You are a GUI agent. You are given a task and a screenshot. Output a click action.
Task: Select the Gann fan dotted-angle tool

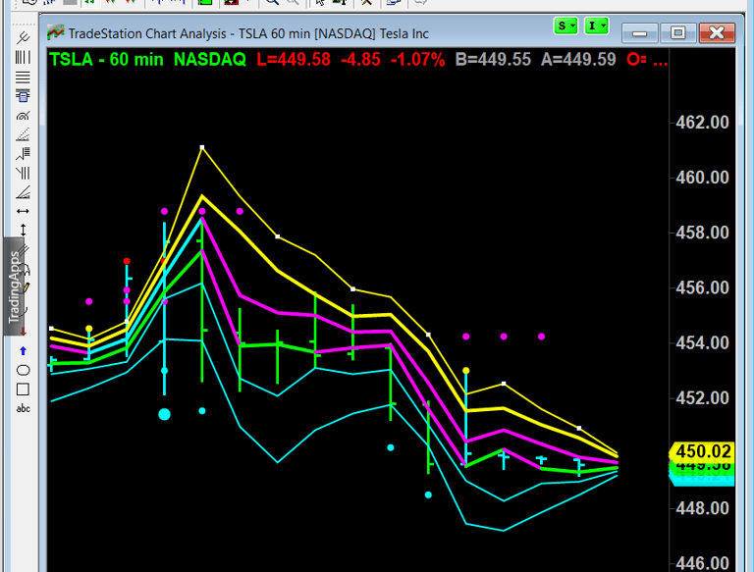click(x=23, y=134)
